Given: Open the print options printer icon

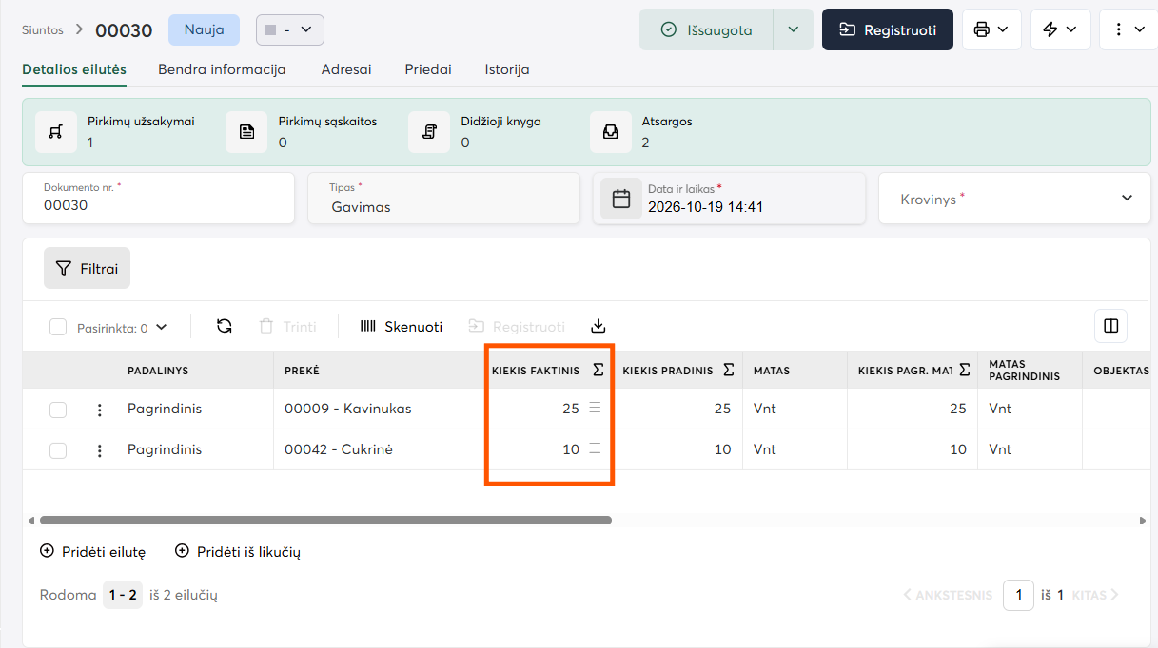Looking at the screenshot, I should [x=991, y=29].
